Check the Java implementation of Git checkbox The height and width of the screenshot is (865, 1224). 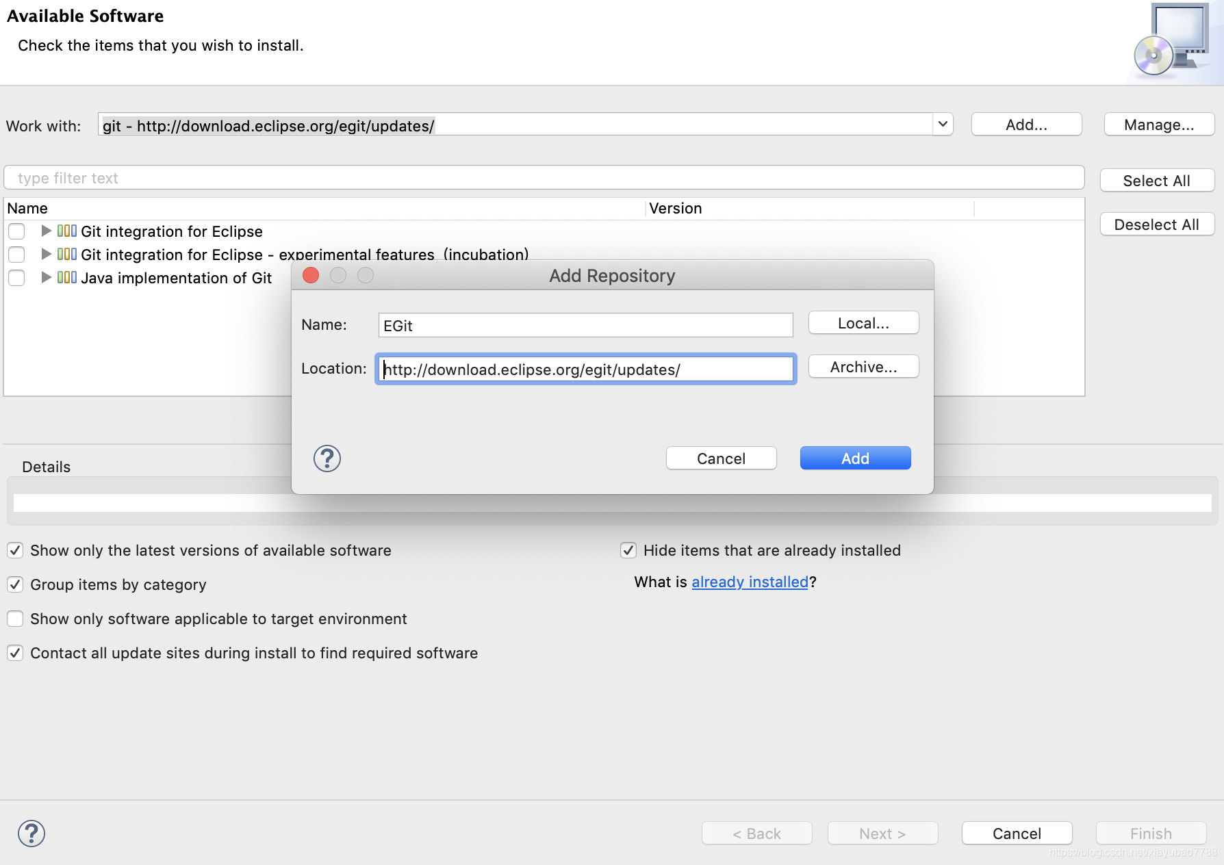[x=16, y=278]
